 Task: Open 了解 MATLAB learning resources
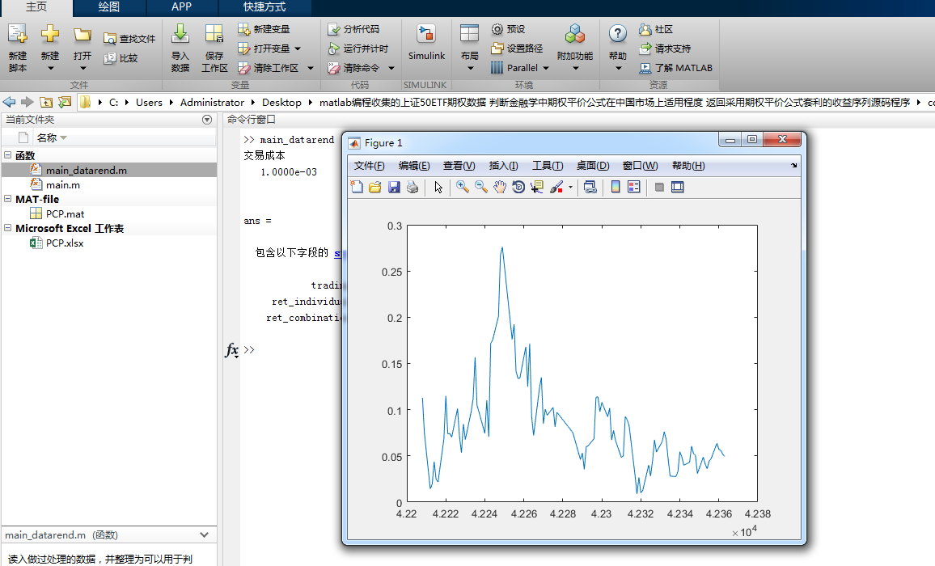click(x=675, y=68)
